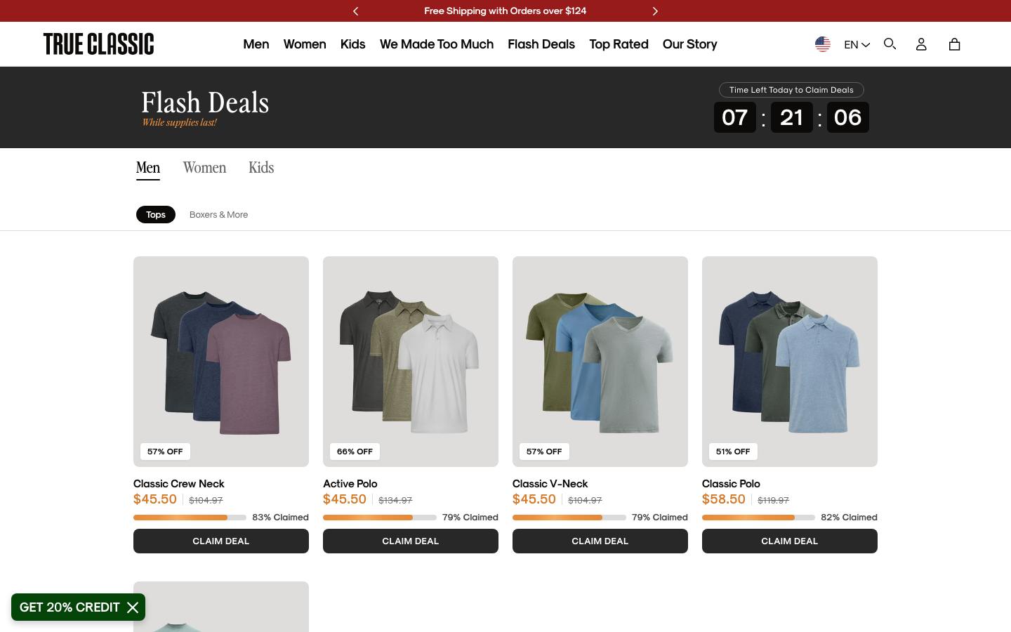Select the Tops filter pill
Screen dimensions: 1011x632
[156, 215]
